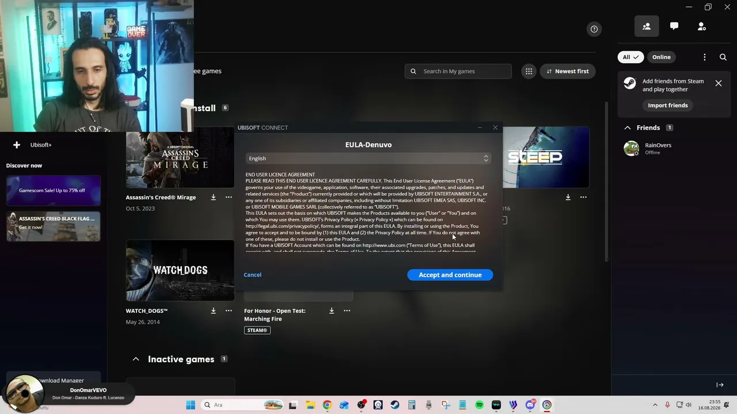The height and width of the screenshot is (414, 737).
Task: Open File Explorer from the taskbar
Action: click(x=310, y=405)
